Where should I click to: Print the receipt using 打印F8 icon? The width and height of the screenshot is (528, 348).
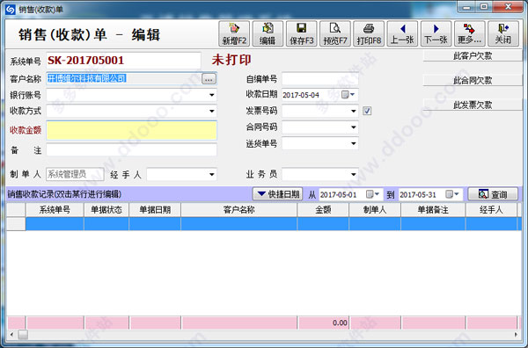click(369, 33)
